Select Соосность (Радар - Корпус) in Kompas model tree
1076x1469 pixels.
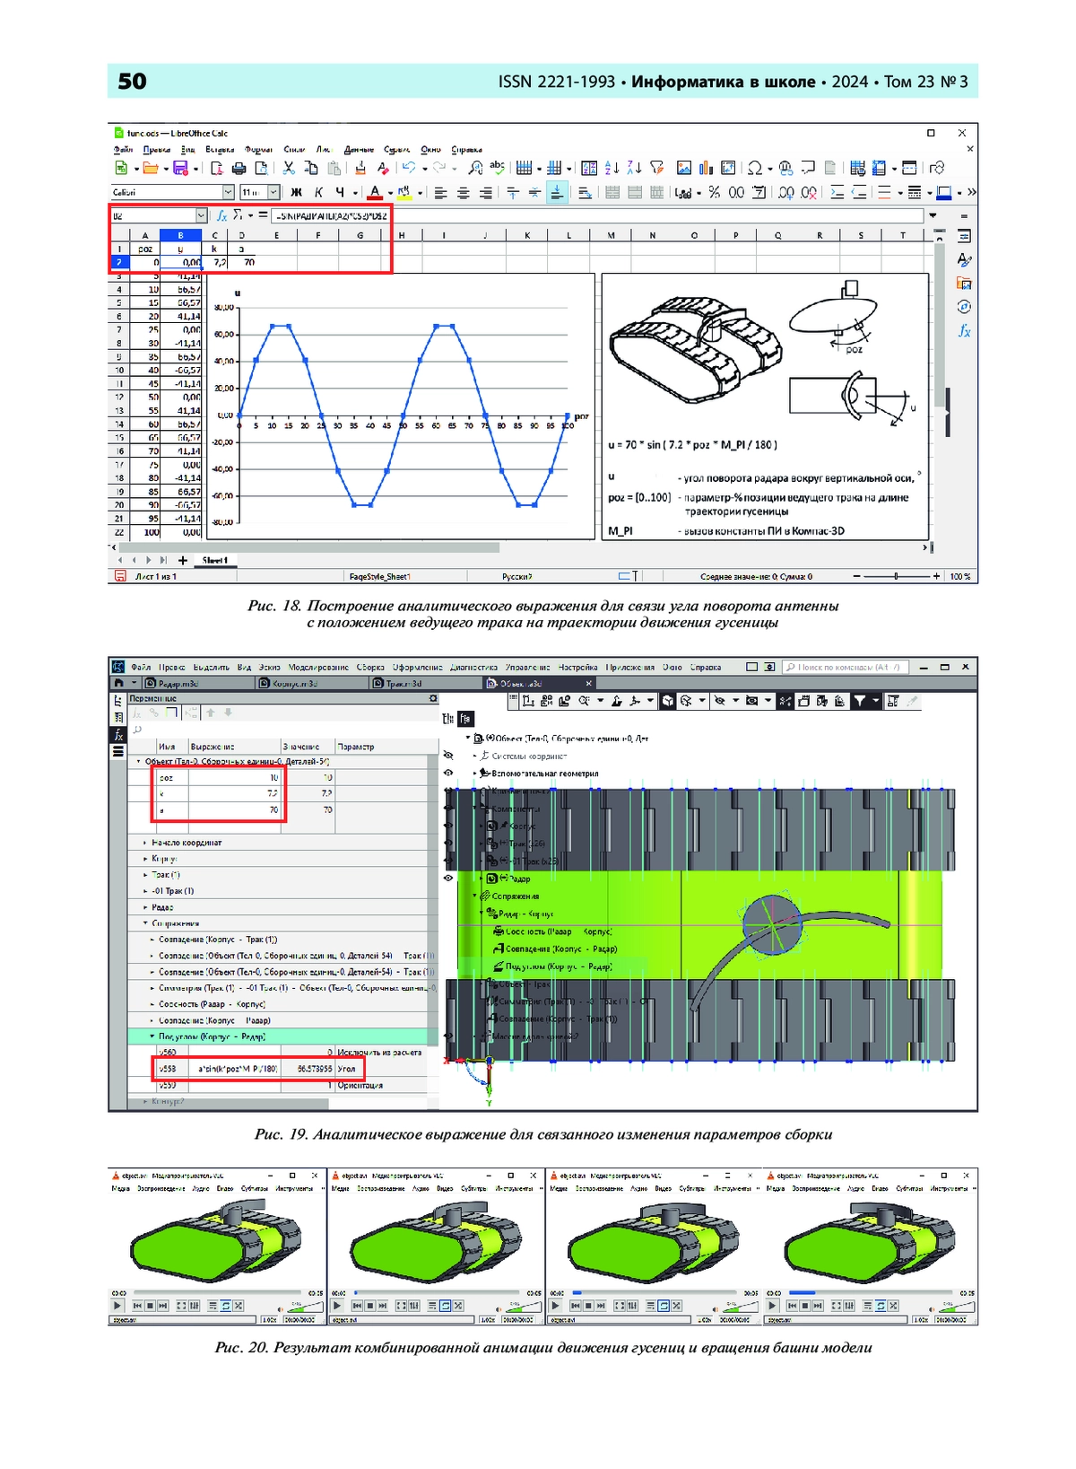[552, 931]
